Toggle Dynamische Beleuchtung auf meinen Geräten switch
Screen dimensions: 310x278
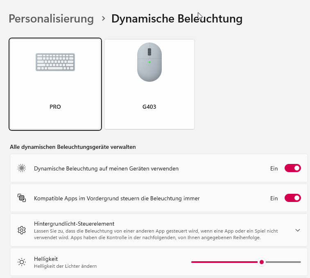[x=293, y=168]
